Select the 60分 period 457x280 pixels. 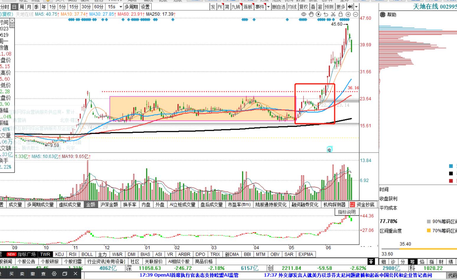[99, 7]
